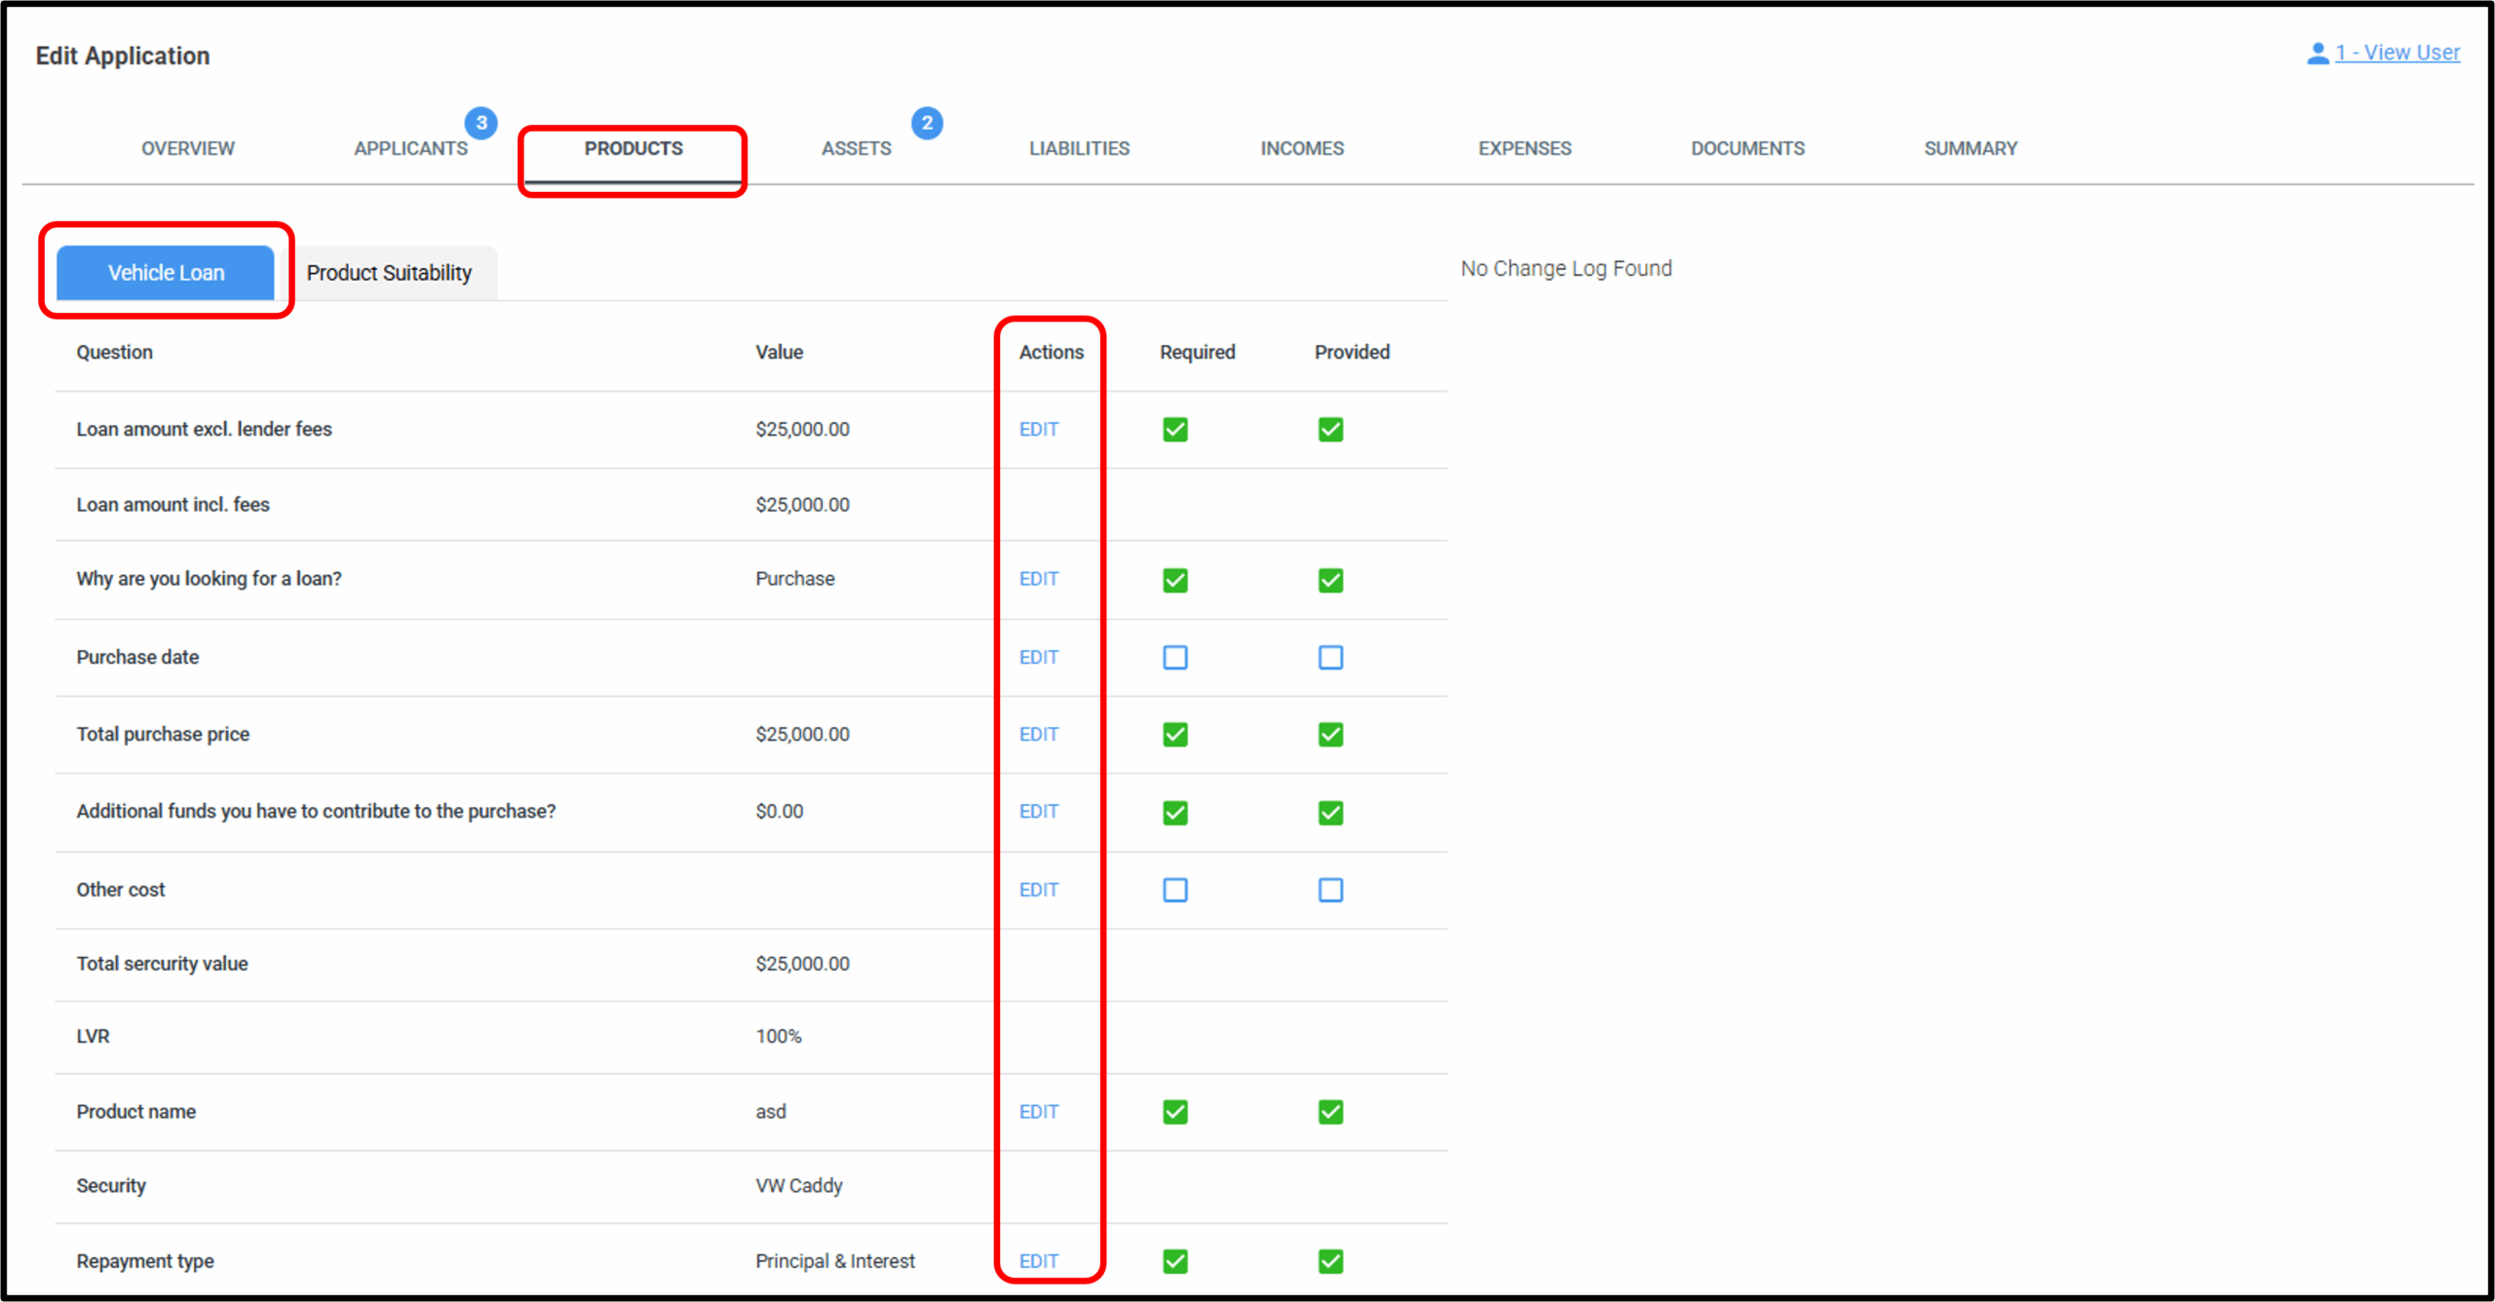The image size is (2495, 1302).
Task: Switch to the Liabilities tab
Action: 1079,148
